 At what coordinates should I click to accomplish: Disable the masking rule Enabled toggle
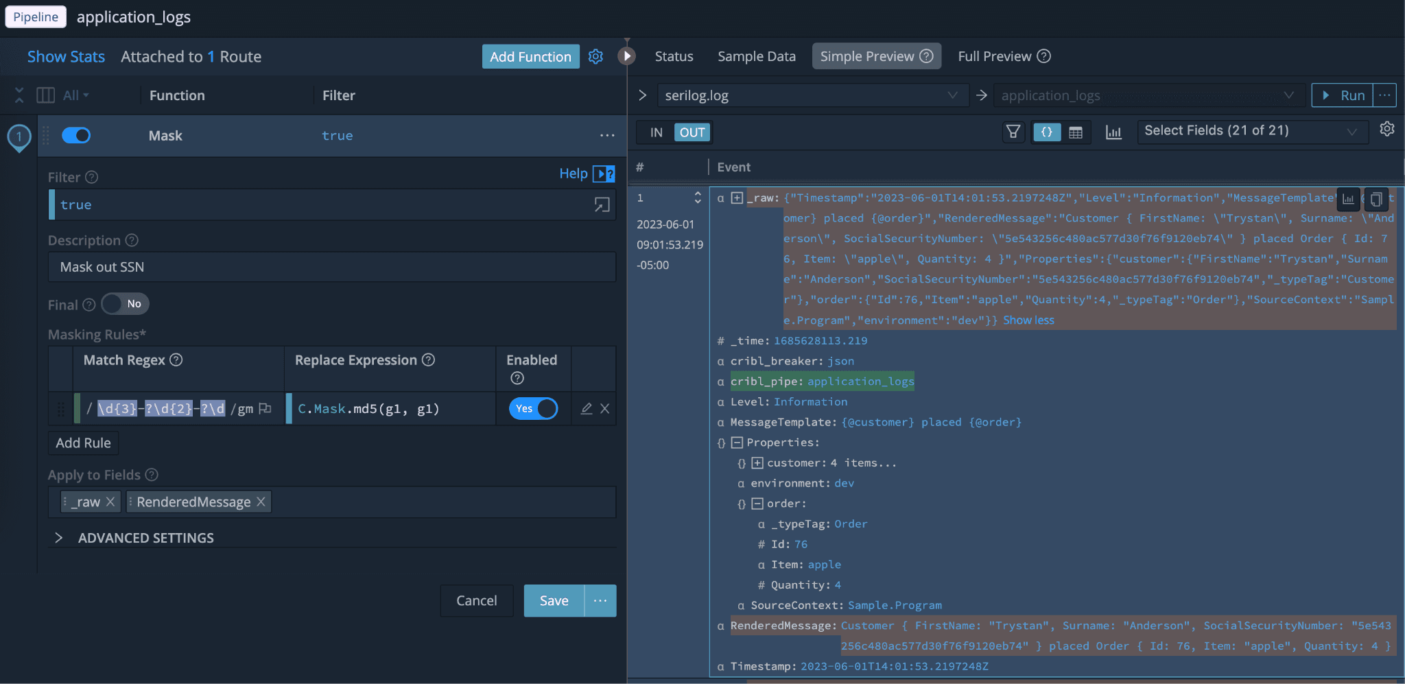click(533, 409)
